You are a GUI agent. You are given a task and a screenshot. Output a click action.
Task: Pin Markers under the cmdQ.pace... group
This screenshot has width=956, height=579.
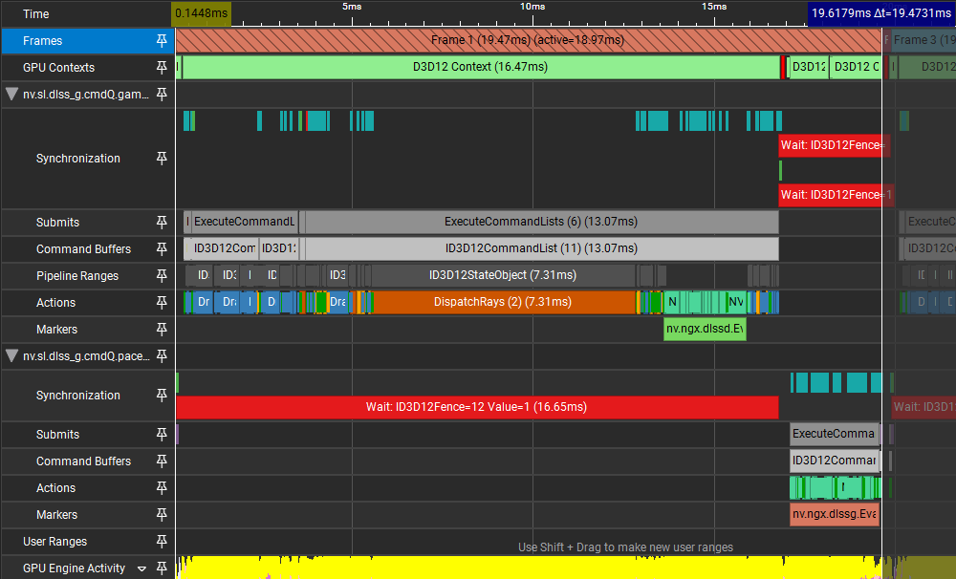coord(162,515)
